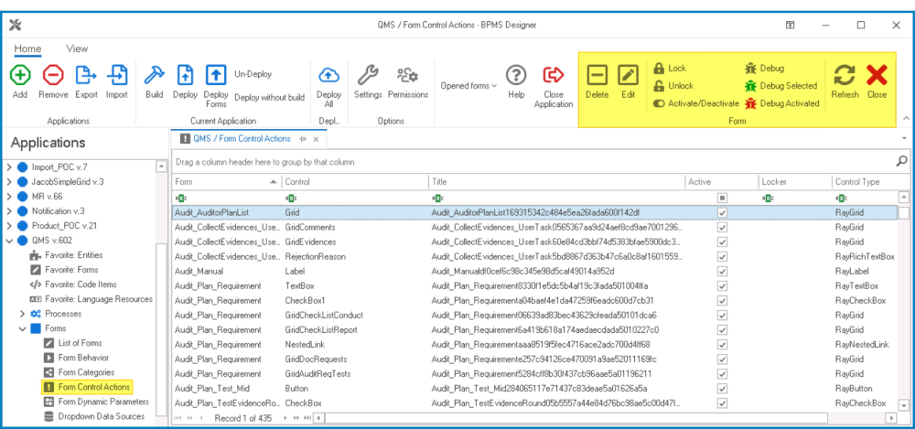Image resolution: width=915 pixels, height=429 pixels.
Task: Click the Deploy icon
Action: (185, 75)
